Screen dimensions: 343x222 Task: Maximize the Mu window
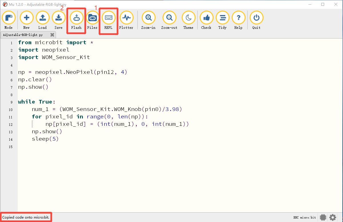tap(323, 4)
